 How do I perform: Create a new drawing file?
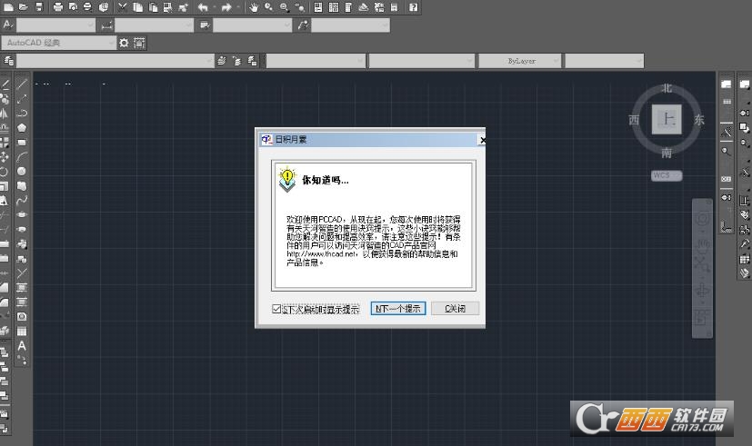(8, 7)
